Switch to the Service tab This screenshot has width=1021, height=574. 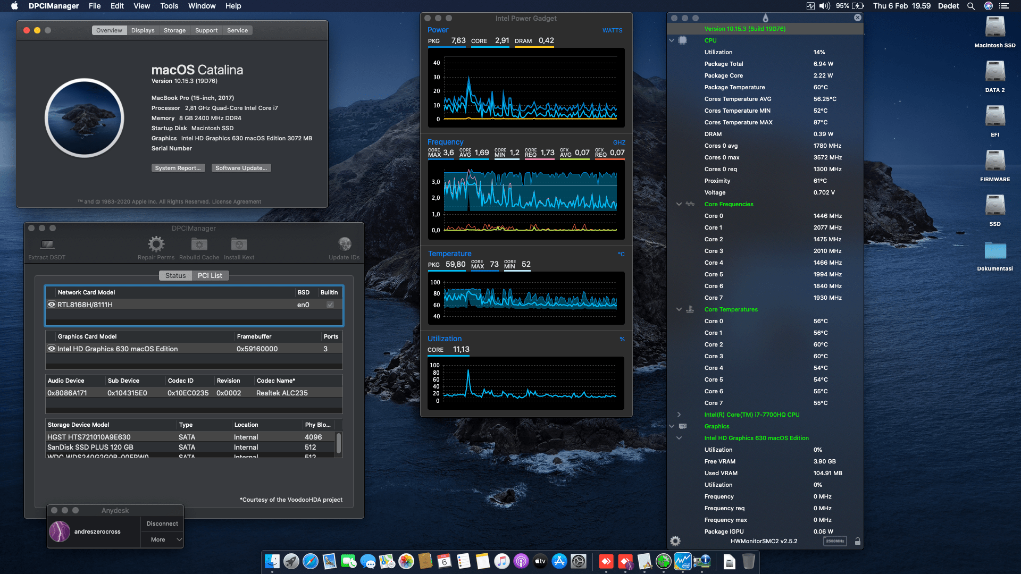238,30
